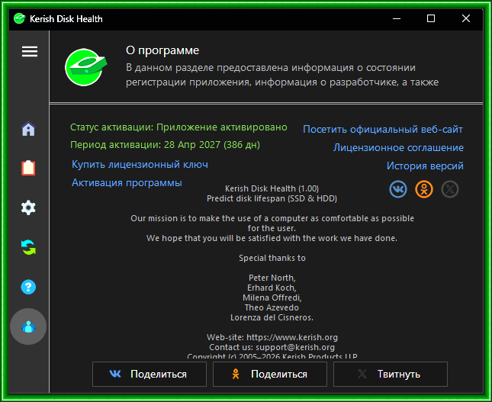492x402 pixels.
Task: Click the Our mission sentence text
Action: (x=272, y=224)
